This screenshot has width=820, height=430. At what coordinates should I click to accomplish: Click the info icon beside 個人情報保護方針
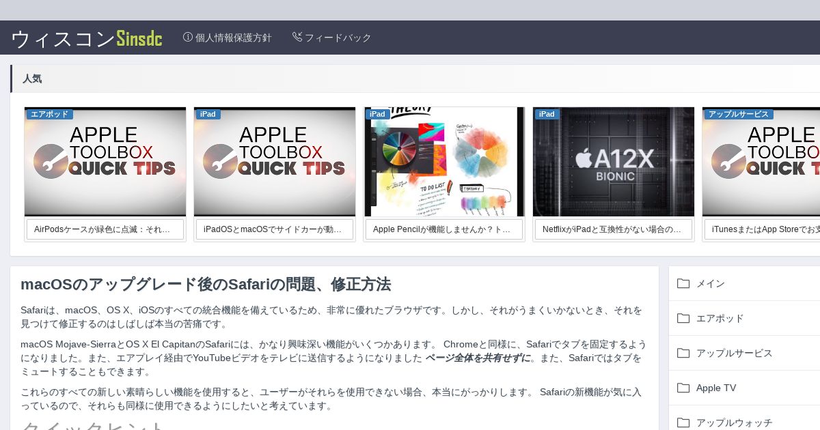point(188,37)
